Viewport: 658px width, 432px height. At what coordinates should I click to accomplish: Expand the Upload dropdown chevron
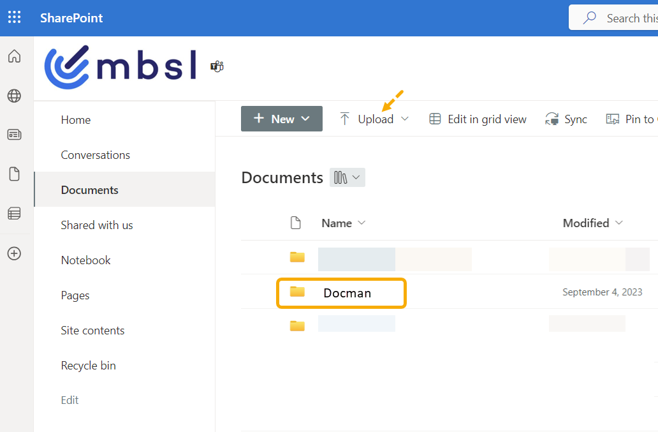point(404,119)
